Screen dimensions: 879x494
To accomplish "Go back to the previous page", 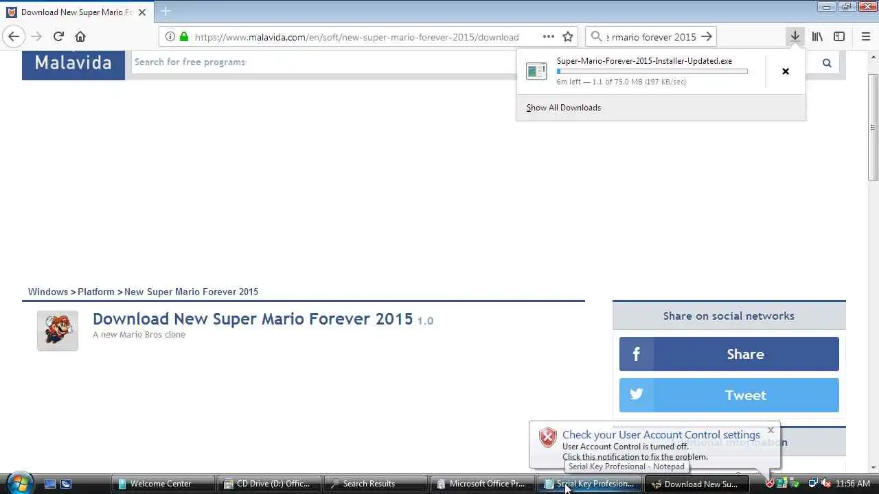I will coord(14,36).
